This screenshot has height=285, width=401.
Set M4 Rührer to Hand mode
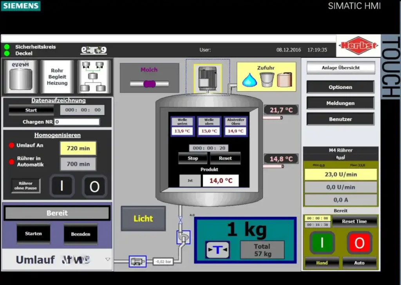click(322, 263)
